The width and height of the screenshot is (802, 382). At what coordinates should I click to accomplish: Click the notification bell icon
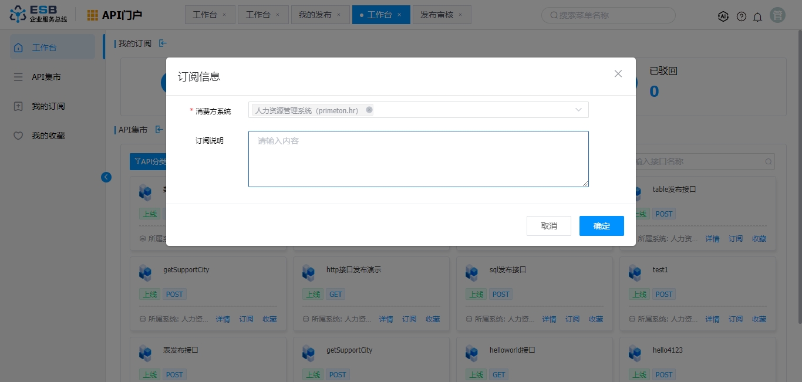pos(757,16)
